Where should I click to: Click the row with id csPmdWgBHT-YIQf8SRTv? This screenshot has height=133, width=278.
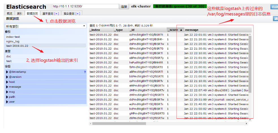pyautogui.click(x=169, y=81)
